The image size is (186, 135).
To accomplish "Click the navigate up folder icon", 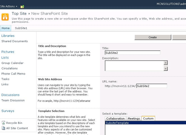I will tap(22, 7).
